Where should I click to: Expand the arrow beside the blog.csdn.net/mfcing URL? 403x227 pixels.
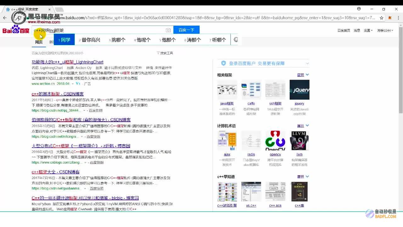82,137
